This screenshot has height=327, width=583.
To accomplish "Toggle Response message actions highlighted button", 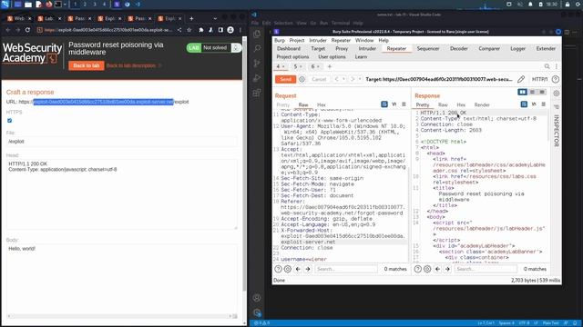I will (524, 104).
